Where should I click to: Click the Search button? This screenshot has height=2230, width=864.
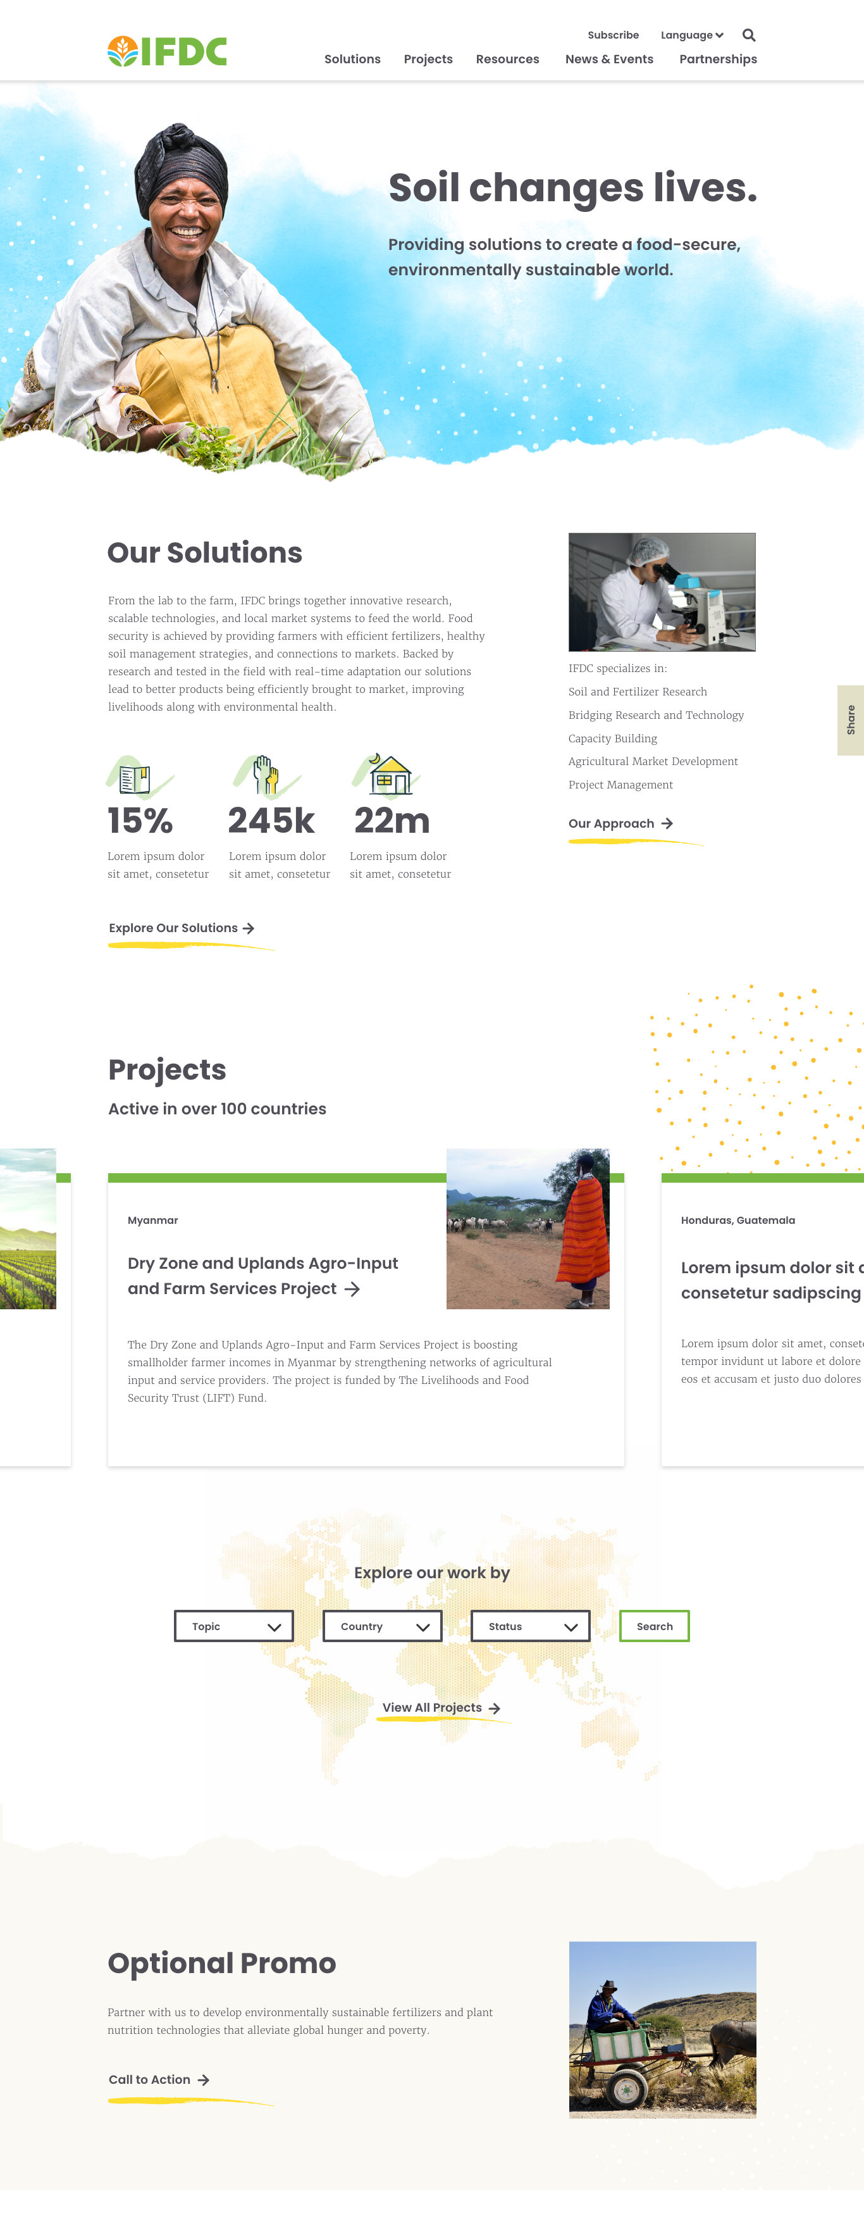pos(655,1626)
